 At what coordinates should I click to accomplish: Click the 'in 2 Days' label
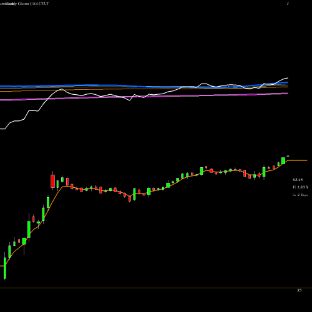tap(300, 195)
